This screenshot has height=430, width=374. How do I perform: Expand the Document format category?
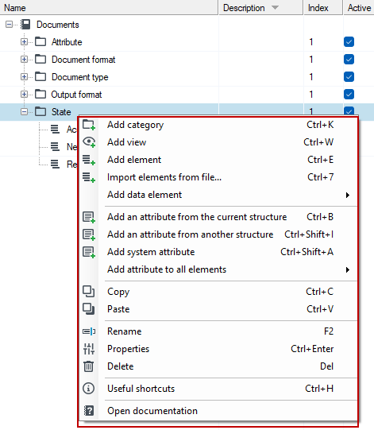(24, 60)
